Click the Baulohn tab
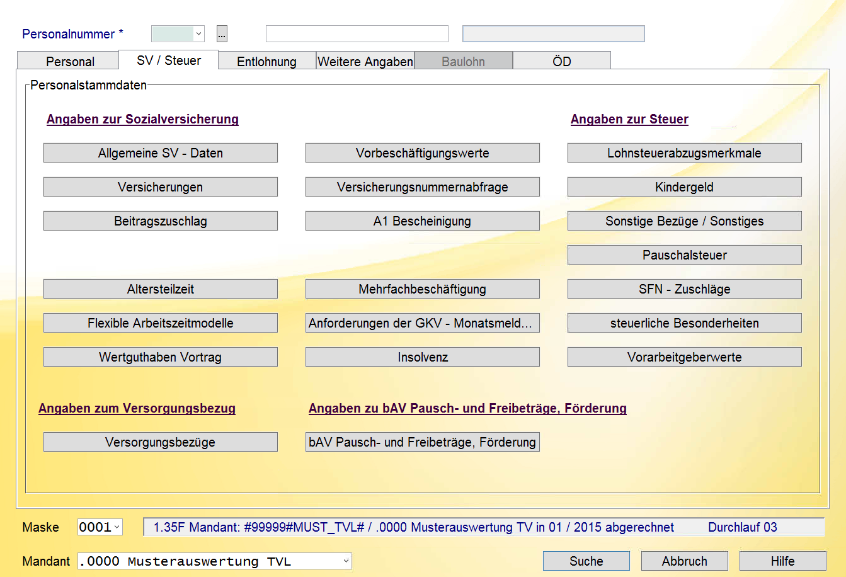Screen dimensions: 846x577 (463, 61)
